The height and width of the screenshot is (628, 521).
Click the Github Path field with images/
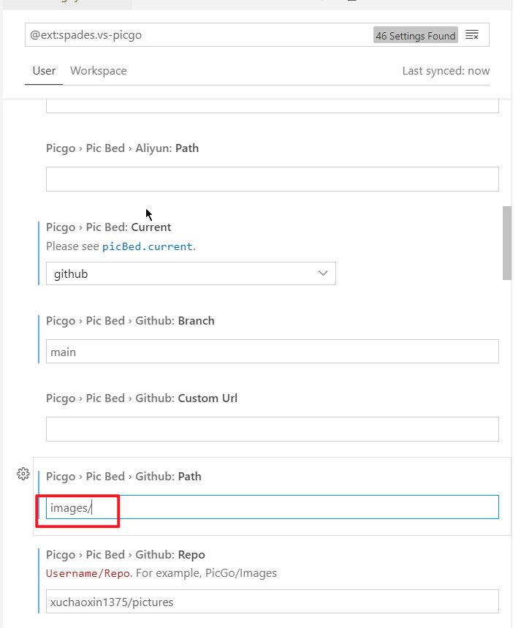[273, 507]
